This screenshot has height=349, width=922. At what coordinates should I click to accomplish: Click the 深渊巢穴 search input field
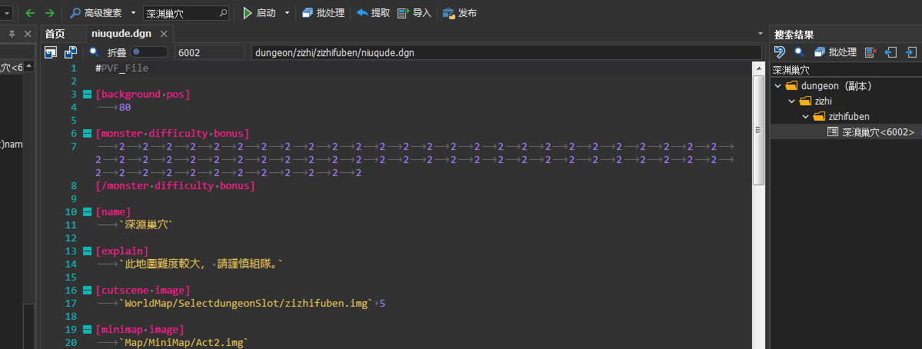pyautogui.click(x=181, y=13)
